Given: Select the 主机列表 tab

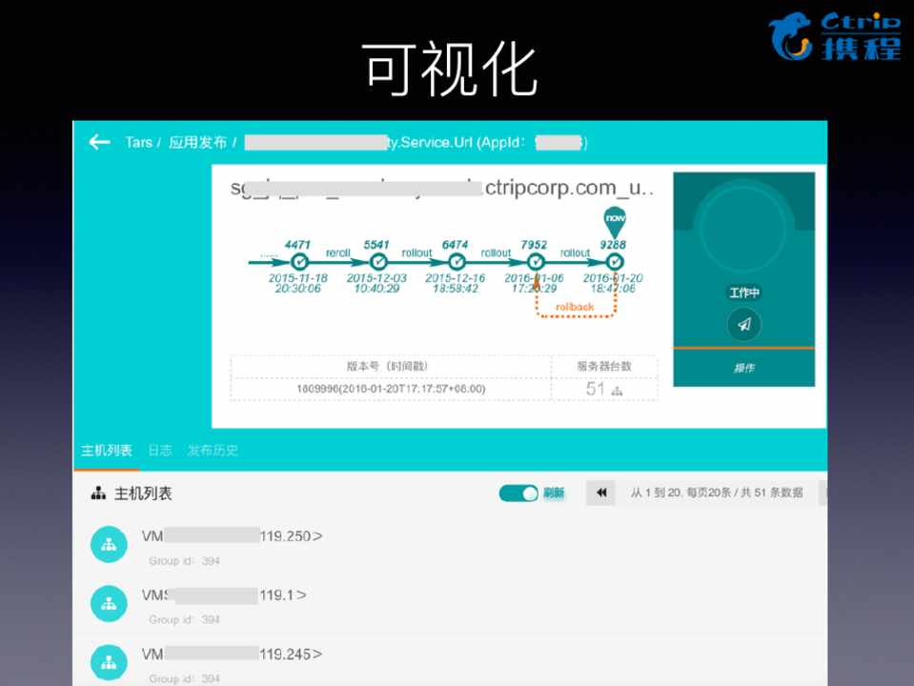Looking at the screenshot, I should pyautogui.click(x=107, y=451).
